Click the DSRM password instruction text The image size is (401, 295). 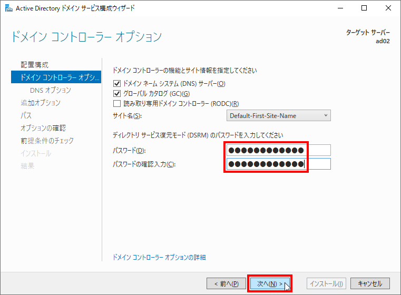(x=198, y=135)
